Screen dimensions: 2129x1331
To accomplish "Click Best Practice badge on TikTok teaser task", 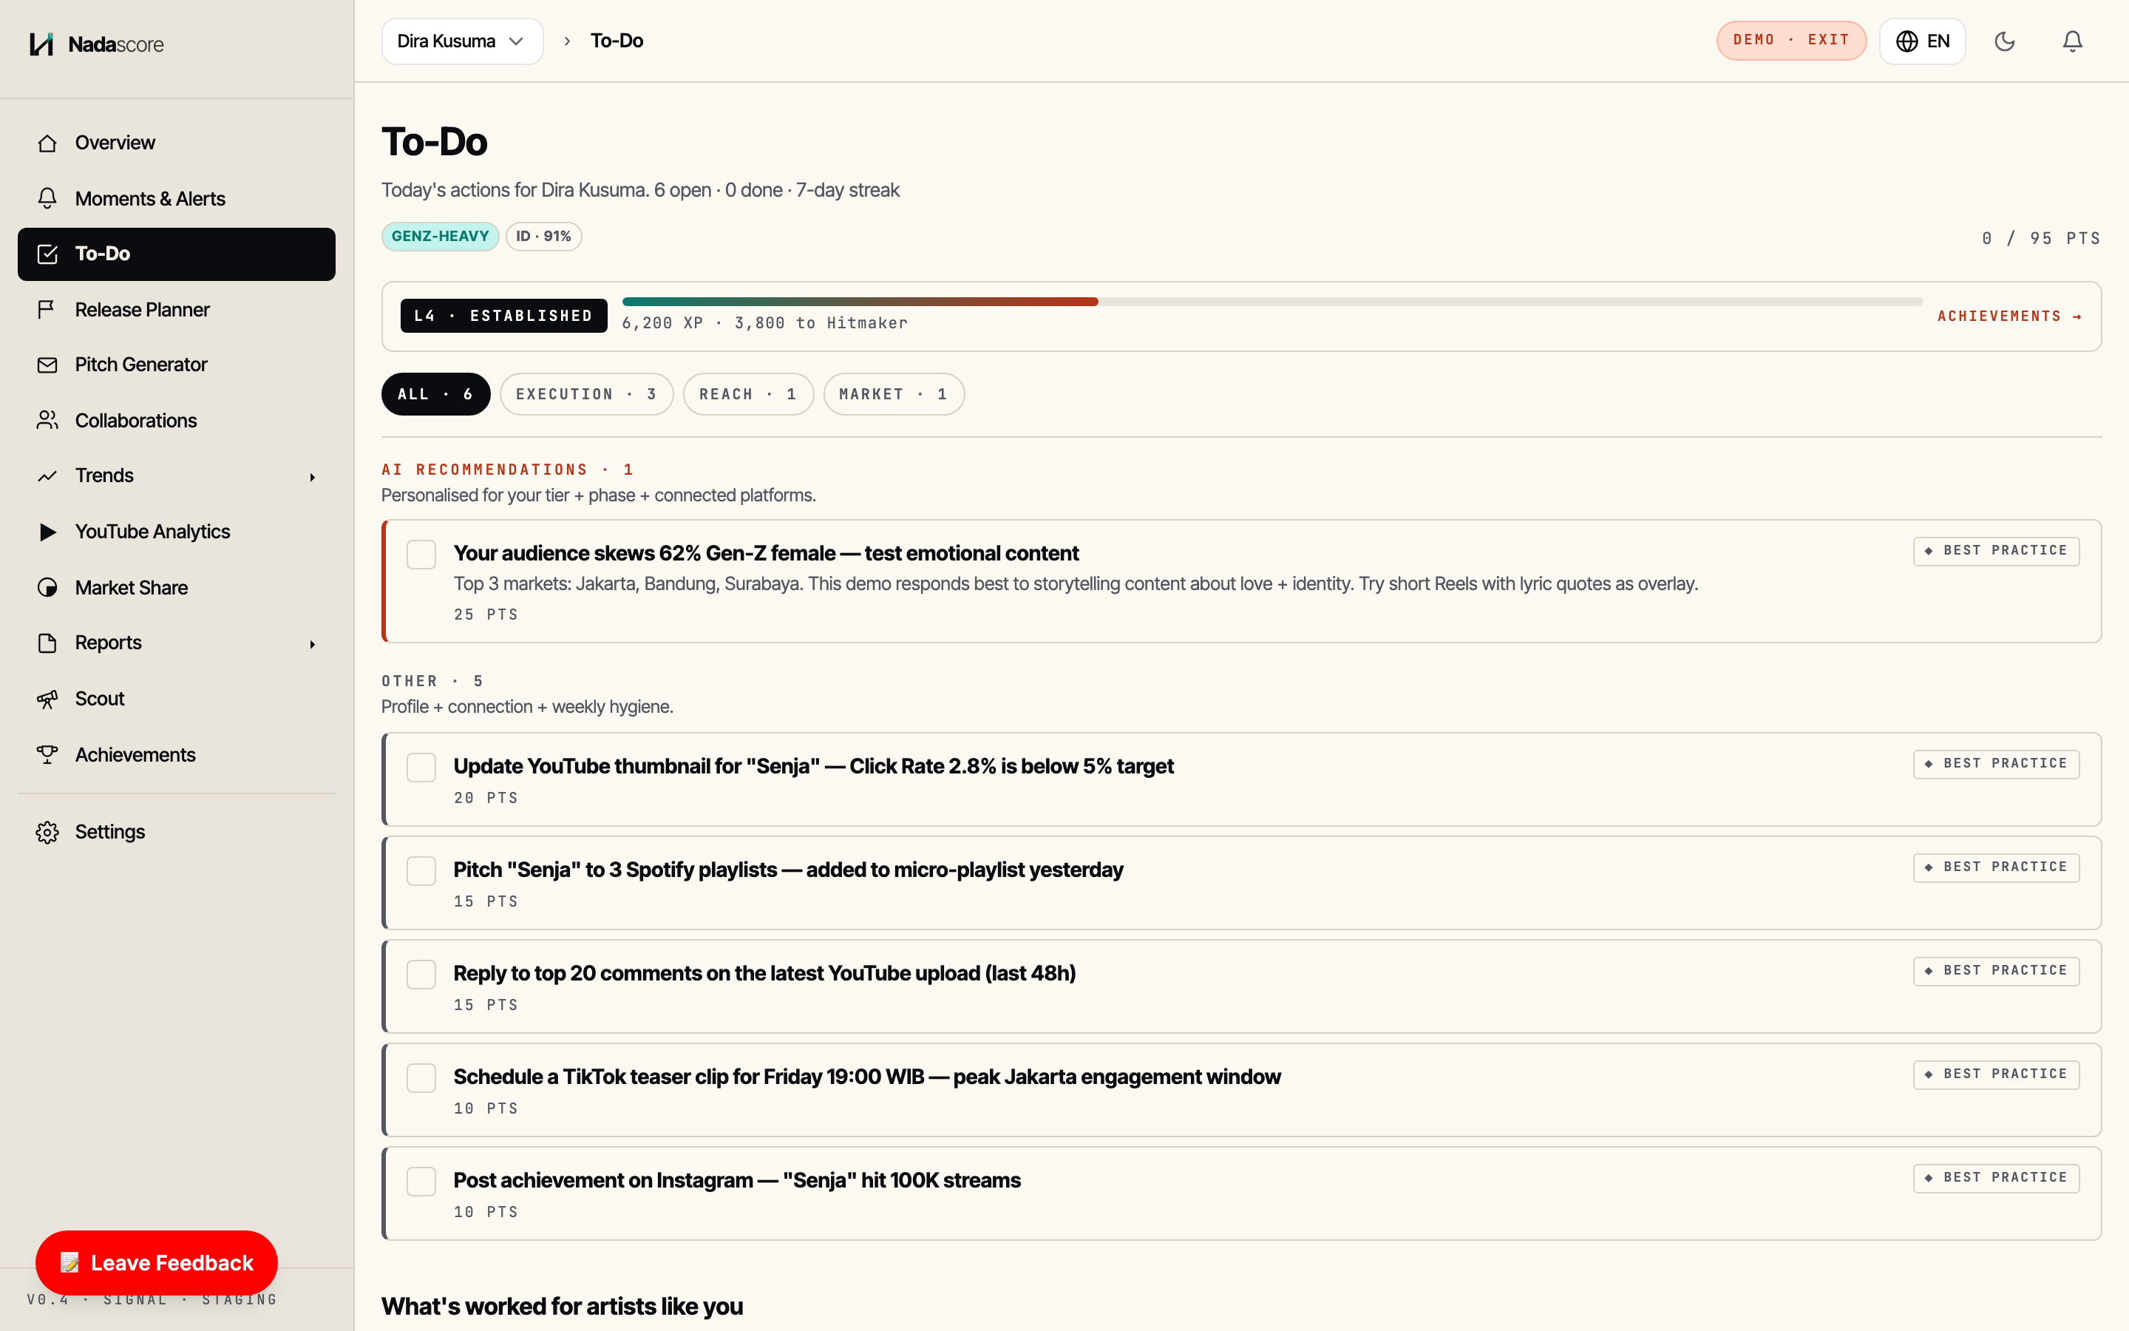I will click(x=1996, y=1075).
